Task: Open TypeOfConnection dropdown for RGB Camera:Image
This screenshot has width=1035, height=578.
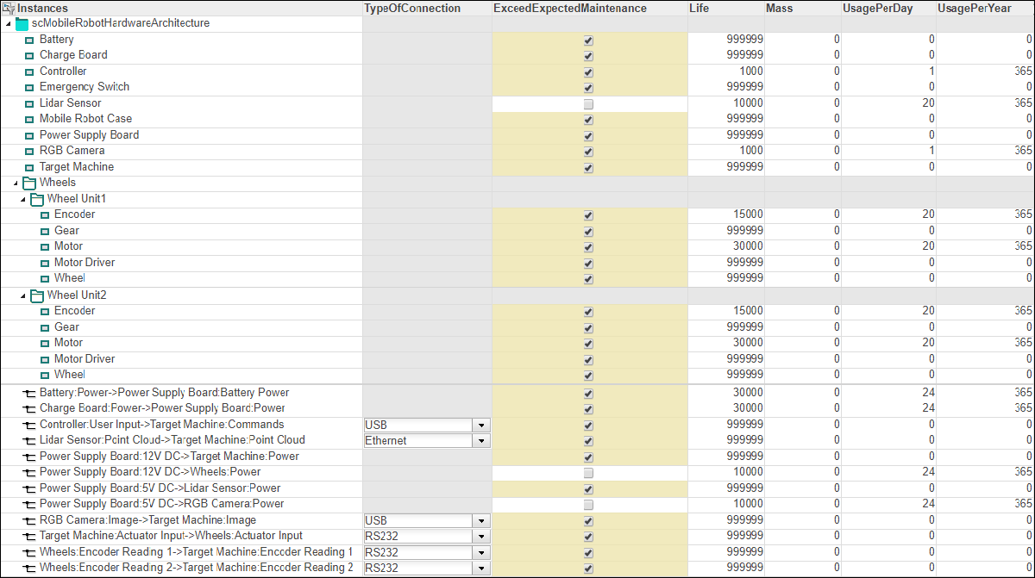Action: pyautogui.click(x=481, y=521)
